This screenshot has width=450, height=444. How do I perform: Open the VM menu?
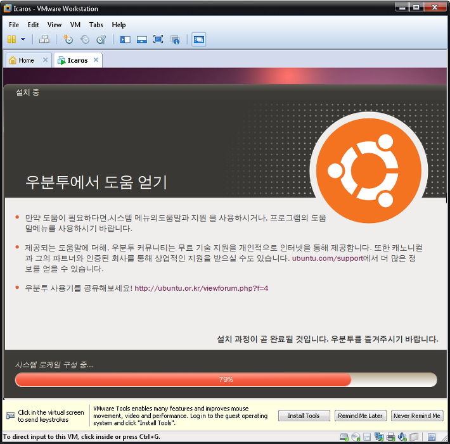[x=75, y=25]
